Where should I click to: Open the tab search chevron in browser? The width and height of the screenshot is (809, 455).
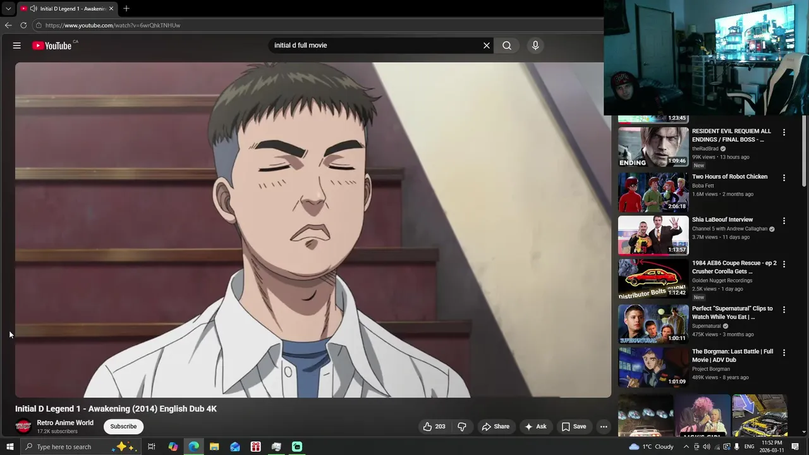pyautogui.click(x=8, y=9)
